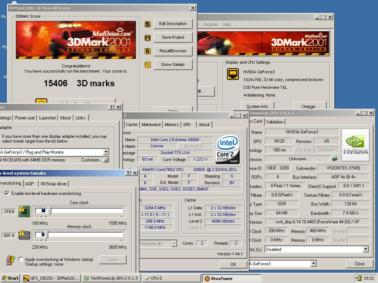Click the Close button in GPU-Z

click(x=360, y=264)
